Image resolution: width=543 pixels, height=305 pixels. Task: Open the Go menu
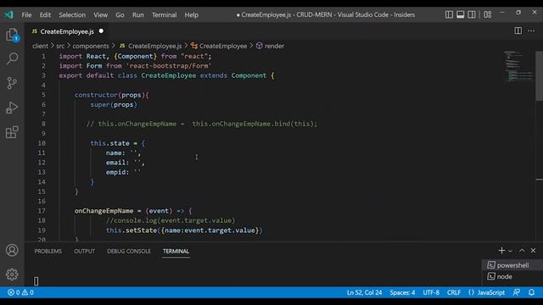[120, 15]
